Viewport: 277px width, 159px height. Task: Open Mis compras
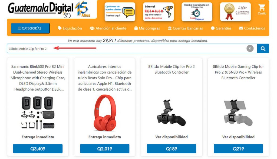point(147,28)
